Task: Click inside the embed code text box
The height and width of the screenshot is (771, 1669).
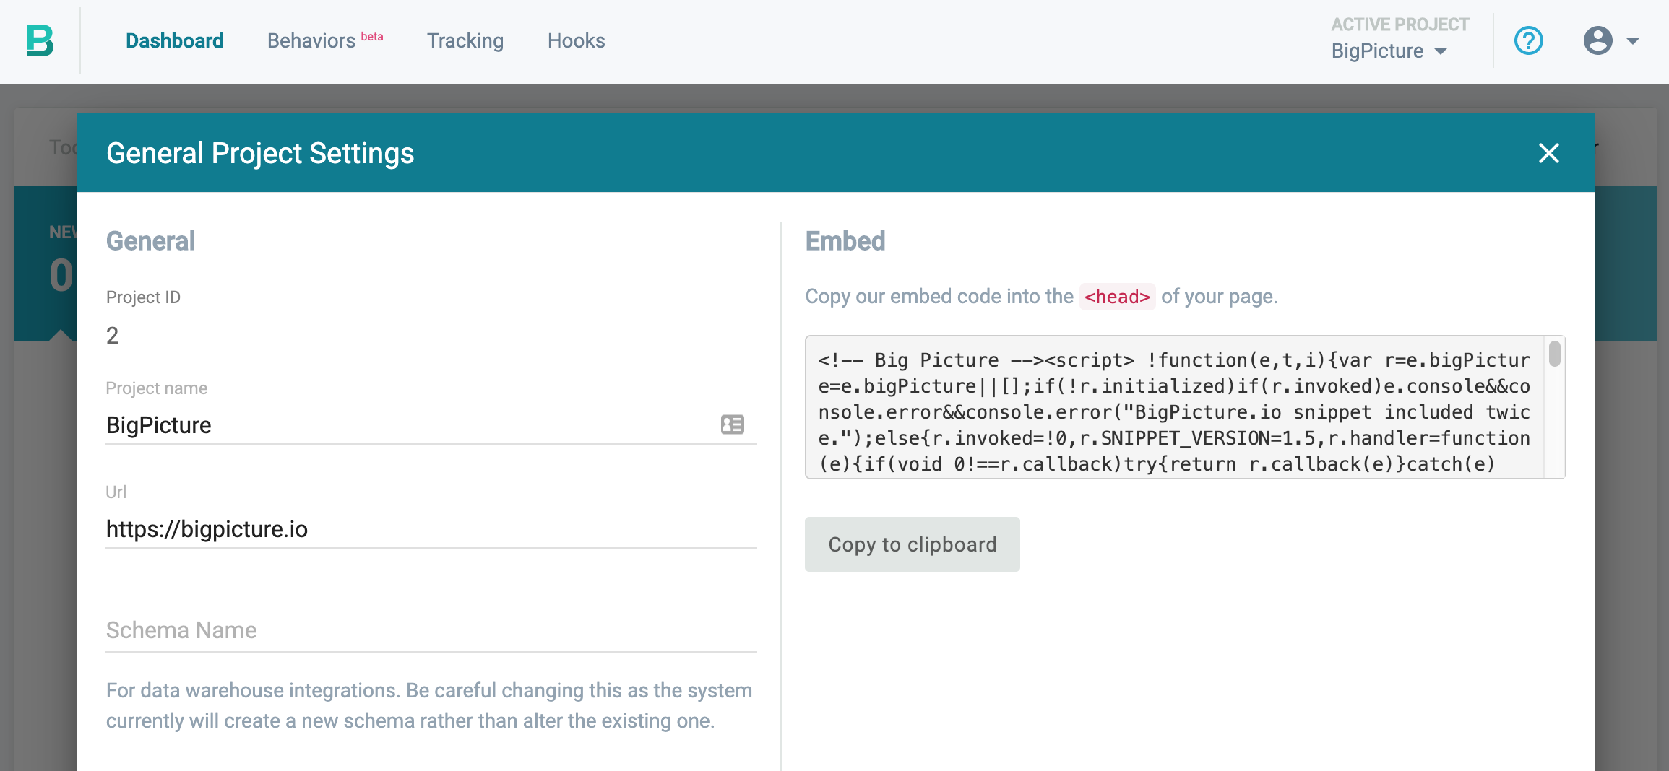Action: (x=1173, y=411)
